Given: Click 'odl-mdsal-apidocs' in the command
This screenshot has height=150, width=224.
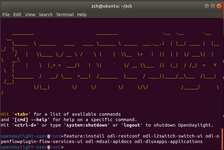Looking at the screenshot, I should 109,141.
